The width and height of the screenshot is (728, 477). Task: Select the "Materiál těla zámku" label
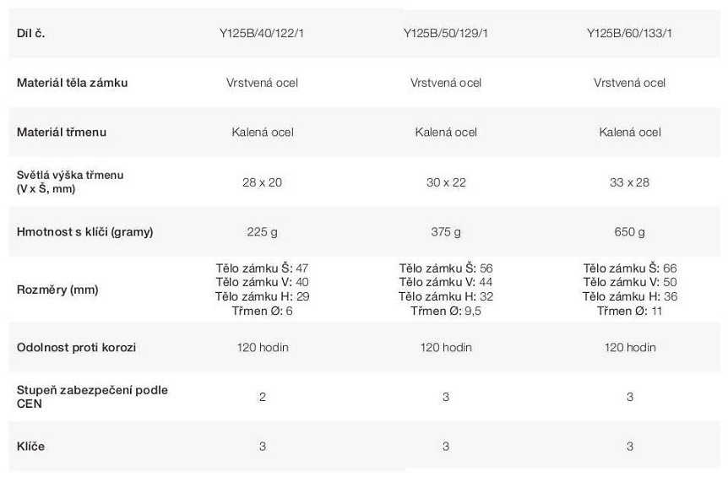pyautogui.click(x=73, y=83)
